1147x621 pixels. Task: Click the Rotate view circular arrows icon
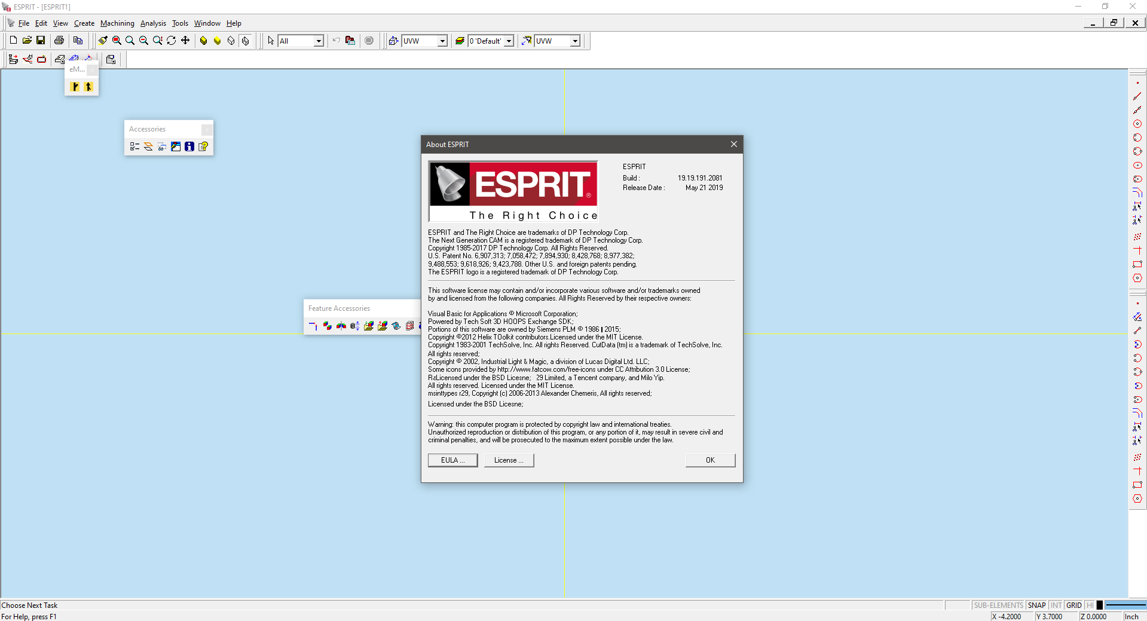(x=172, y=41)
